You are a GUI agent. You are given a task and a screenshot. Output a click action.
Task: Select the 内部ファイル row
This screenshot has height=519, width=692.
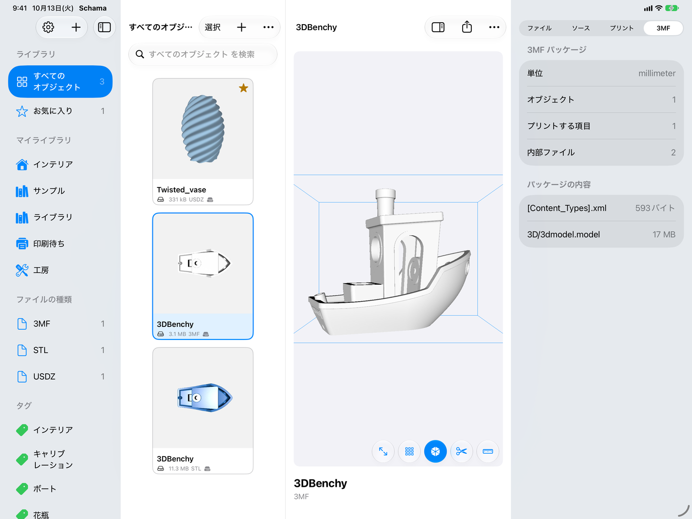(601, 152)
